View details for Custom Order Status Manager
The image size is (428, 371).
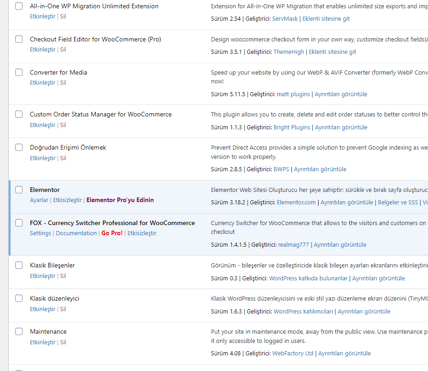pyautogui.click(x=341, y=127)
